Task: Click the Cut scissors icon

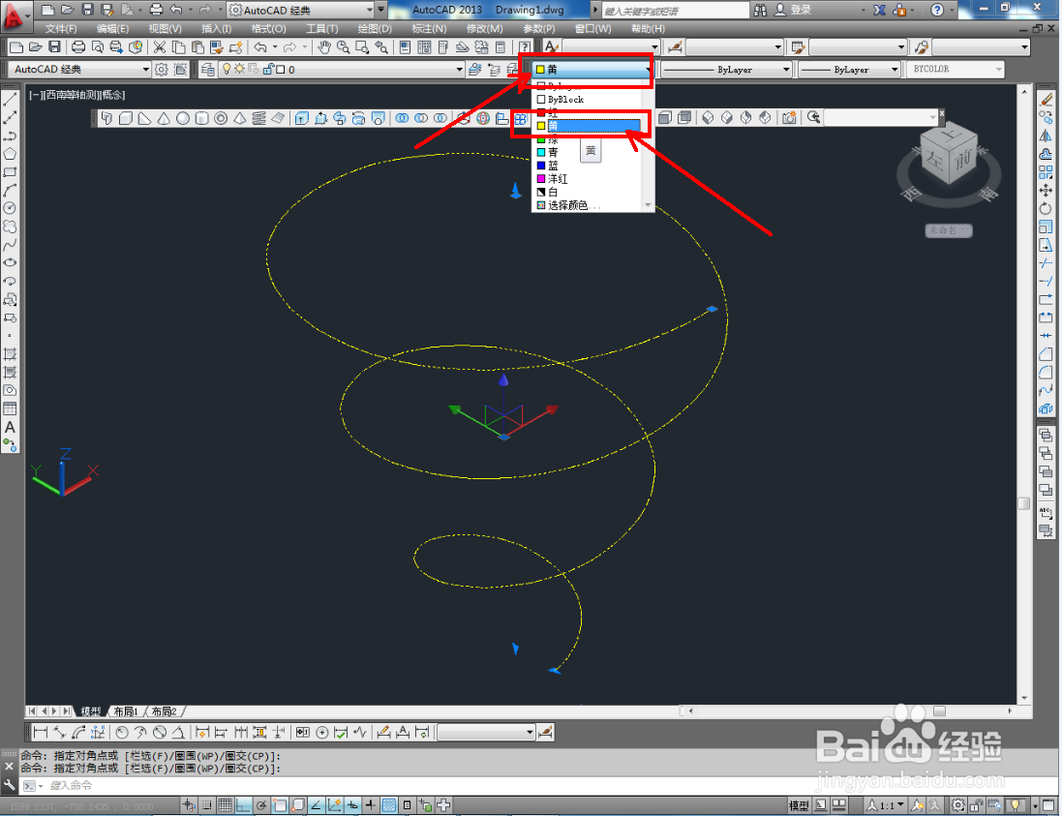Action: coord(160,47)
